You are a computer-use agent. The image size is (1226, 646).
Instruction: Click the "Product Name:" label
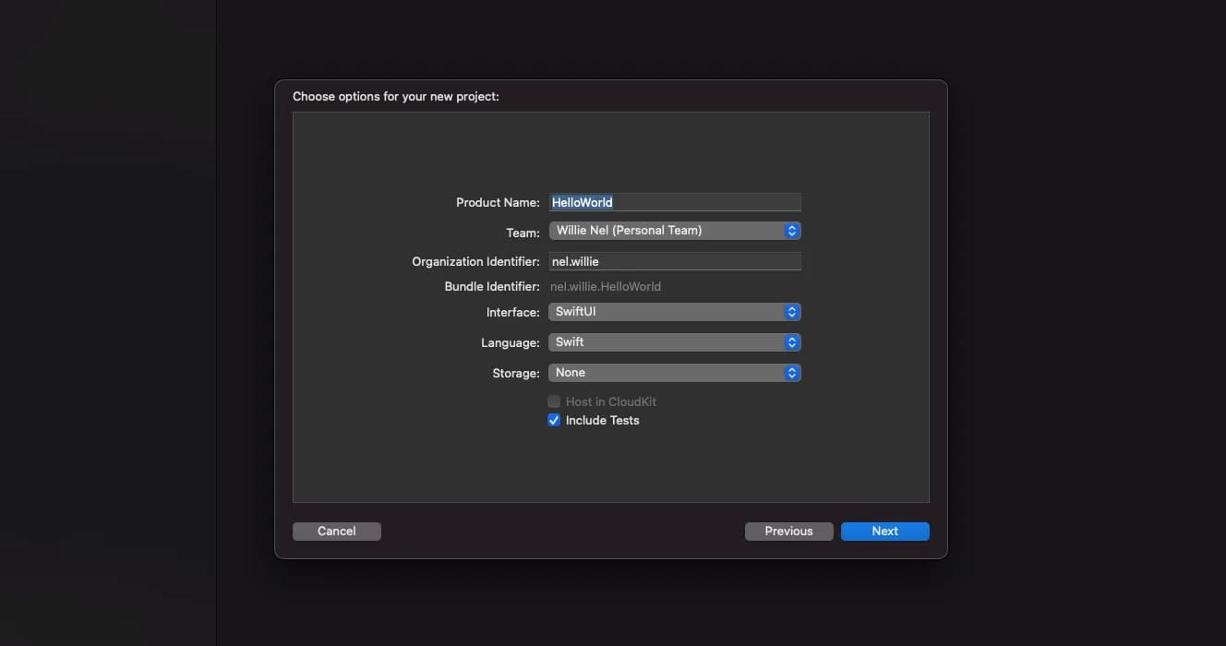click(x=498, y=203)
